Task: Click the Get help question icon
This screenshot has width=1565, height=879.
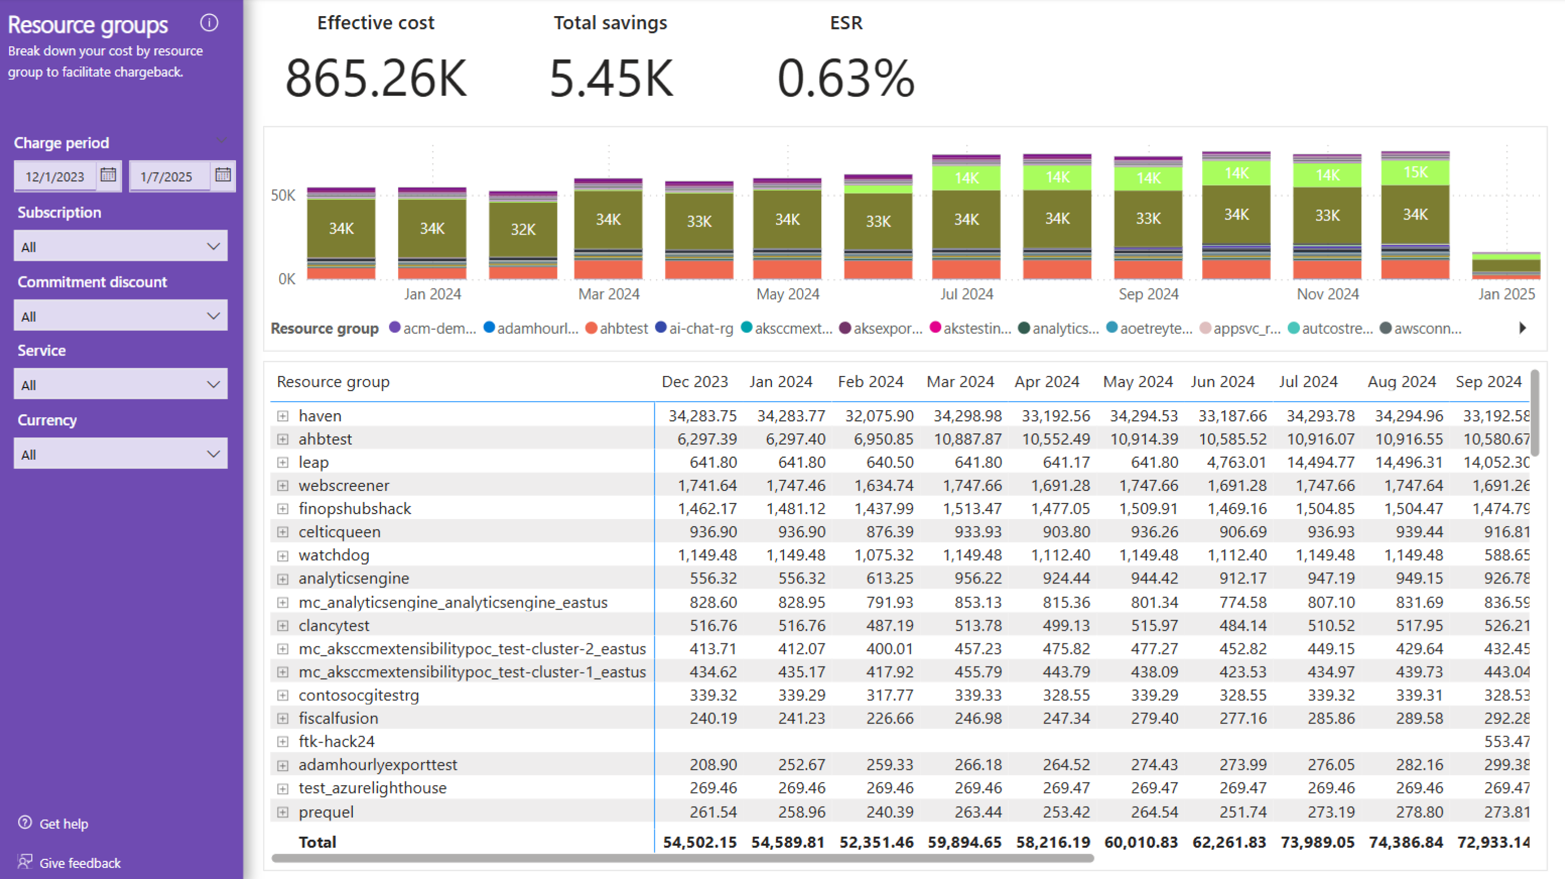Action: (25, 823)
